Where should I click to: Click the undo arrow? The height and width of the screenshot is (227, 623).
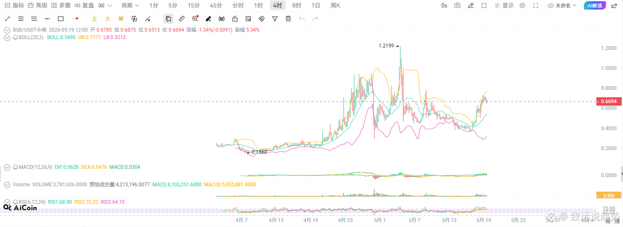pos(302,19)
